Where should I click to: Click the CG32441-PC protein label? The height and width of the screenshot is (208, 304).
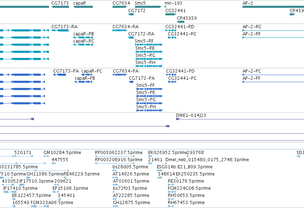182,78
